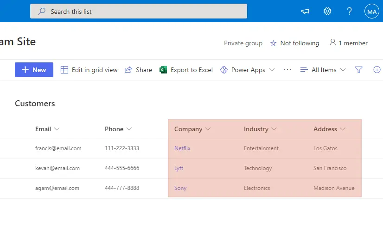Select the francis@email.com cell
The image size is (383, 238).
[x=58, y=148]
